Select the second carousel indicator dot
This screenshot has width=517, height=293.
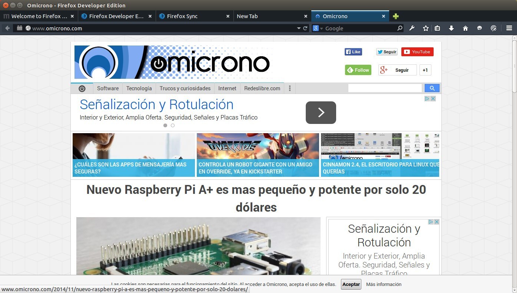(x=173, y=125)
